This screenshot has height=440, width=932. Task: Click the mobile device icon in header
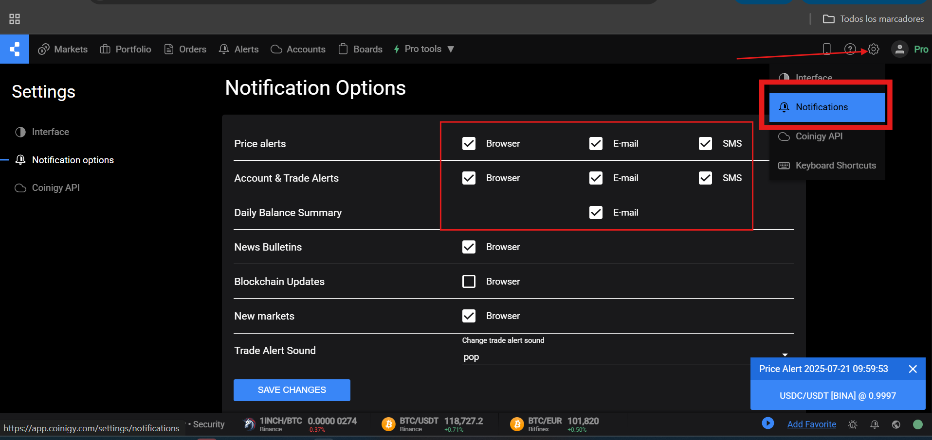(826, 49)
